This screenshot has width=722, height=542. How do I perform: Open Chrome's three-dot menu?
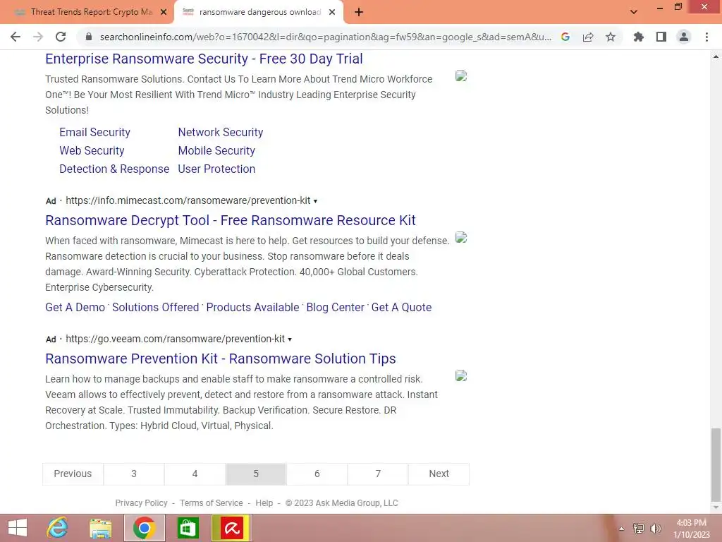click(x=706, y=37)
